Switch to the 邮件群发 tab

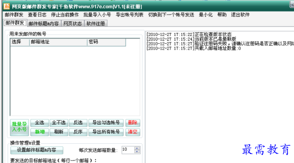15,23
